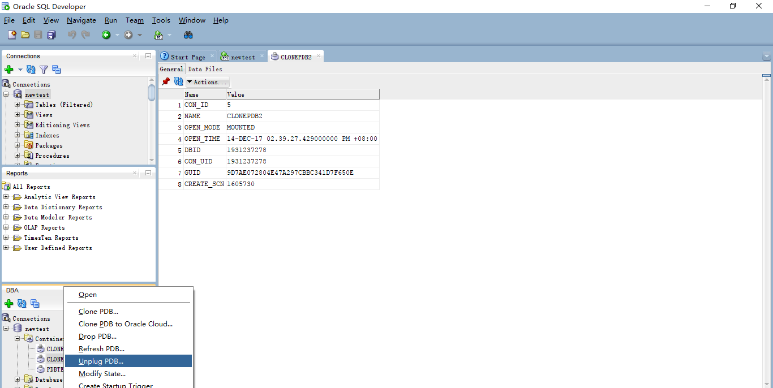Minimize the Connections panel

tap(148, 56)
